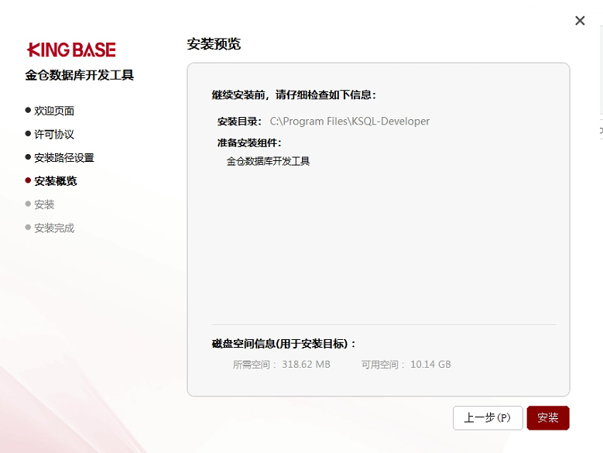Click the 磁盘空间信息 section label
Image resolution: width=603 pixels, height=453 pixels.
tap(283, 343)
